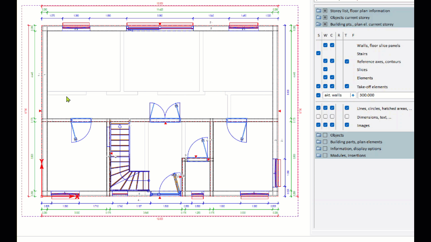Screen dimensions: 431x242
Task: Click the red X marker on the plan
Action: (77, 196)
